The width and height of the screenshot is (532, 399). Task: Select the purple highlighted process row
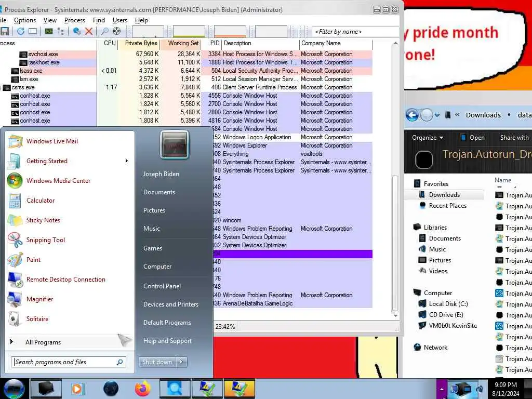tap(292, 254)
